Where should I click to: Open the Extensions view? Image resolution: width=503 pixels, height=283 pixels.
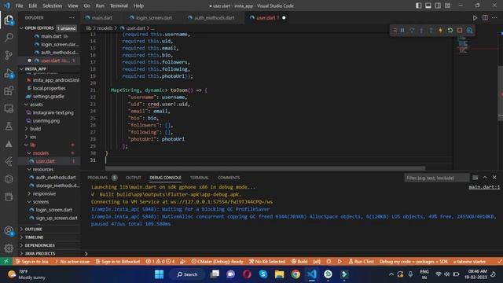(x=9, y=91)
